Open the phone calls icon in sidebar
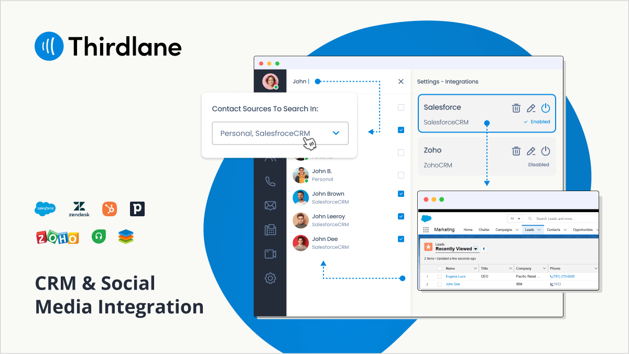 [270, 182]
